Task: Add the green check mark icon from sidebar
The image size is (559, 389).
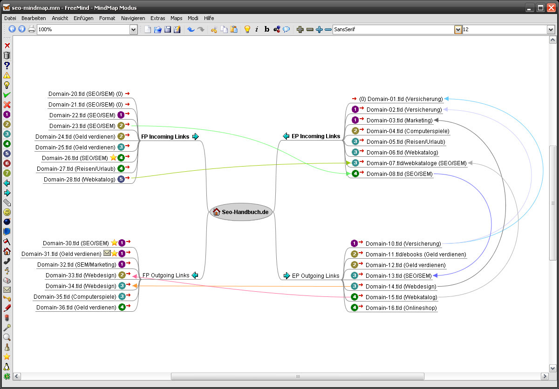Action: 7,94
